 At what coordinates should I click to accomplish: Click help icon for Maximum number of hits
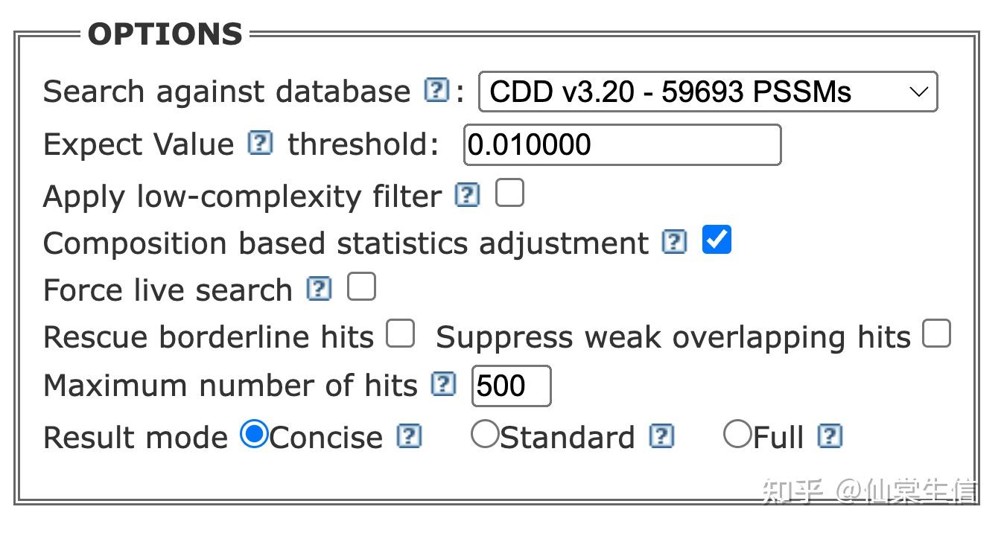pos(443,385)
